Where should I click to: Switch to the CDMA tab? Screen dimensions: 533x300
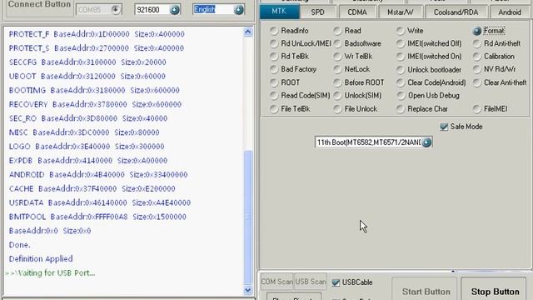[357, 12]
